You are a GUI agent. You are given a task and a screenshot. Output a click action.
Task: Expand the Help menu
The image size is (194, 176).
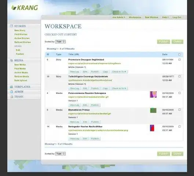point(165,17)
